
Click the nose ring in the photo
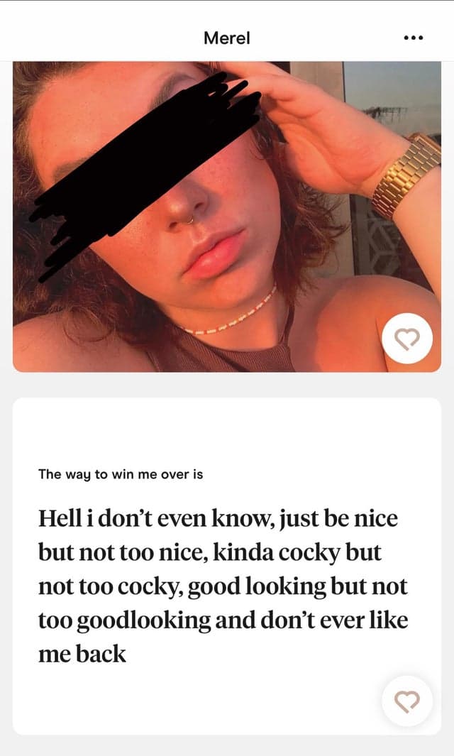[x=189, y=221]
